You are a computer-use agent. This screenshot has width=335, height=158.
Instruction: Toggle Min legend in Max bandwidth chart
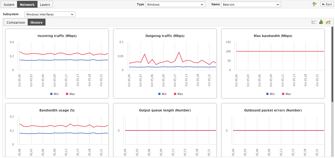pos(271,94)
